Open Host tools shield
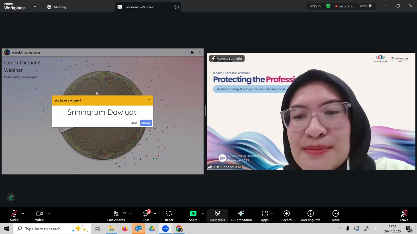417x234 pixels. 217,216
